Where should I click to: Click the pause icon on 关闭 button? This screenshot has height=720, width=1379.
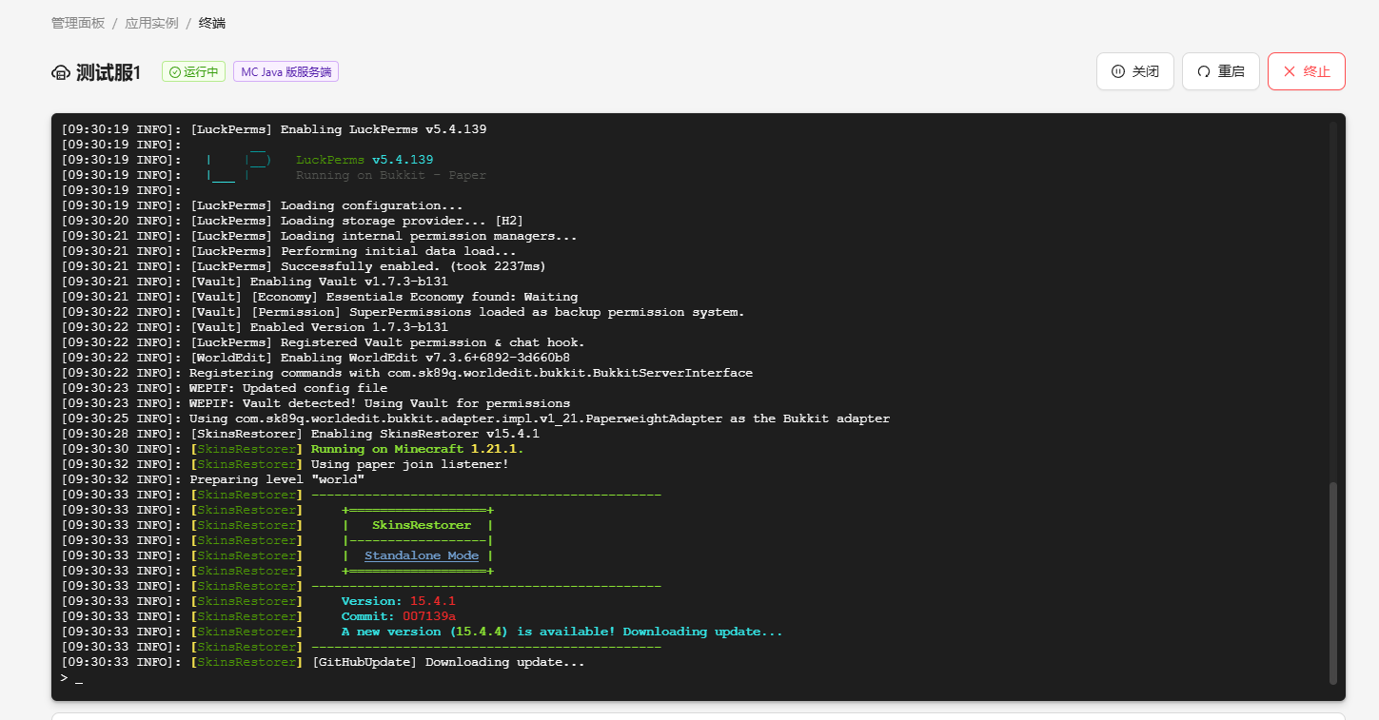tap(1117, 71)
